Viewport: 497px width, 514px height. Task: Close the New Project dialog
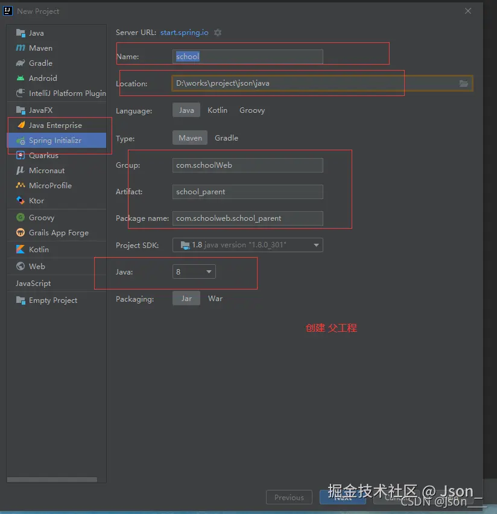(468, 11)
